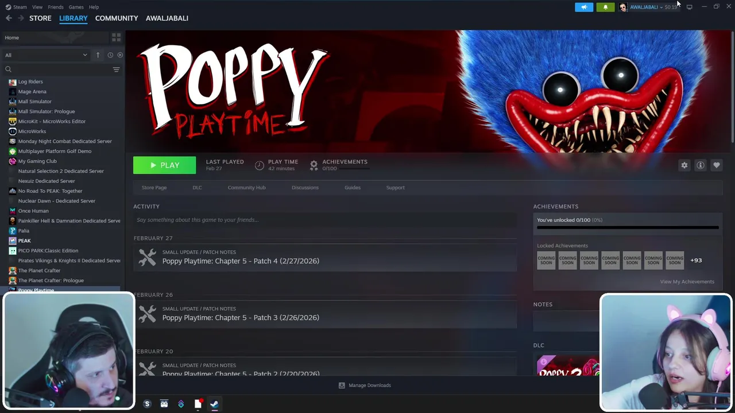
Task: Click Home in the library sidebar
Action: point(11,37)
